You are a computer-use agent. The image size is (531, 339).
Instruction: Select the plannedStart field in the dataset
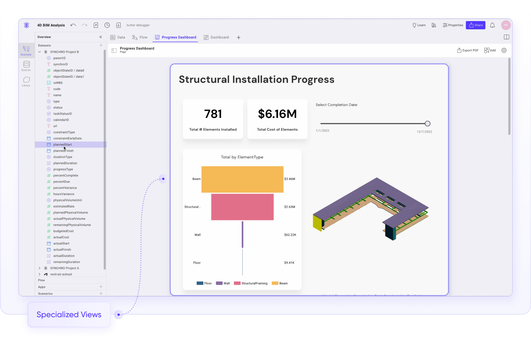point(63,145)
